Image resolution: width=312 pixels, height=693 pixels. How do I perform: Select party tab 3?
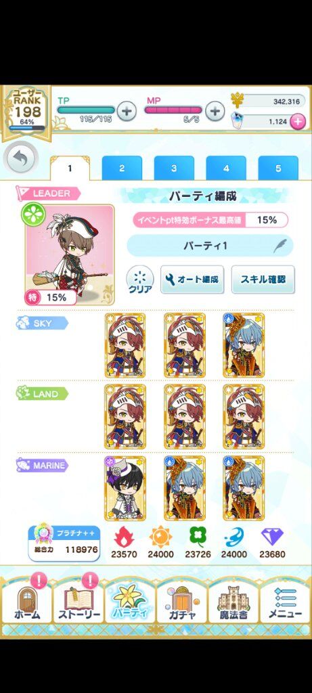coord(174,169)
